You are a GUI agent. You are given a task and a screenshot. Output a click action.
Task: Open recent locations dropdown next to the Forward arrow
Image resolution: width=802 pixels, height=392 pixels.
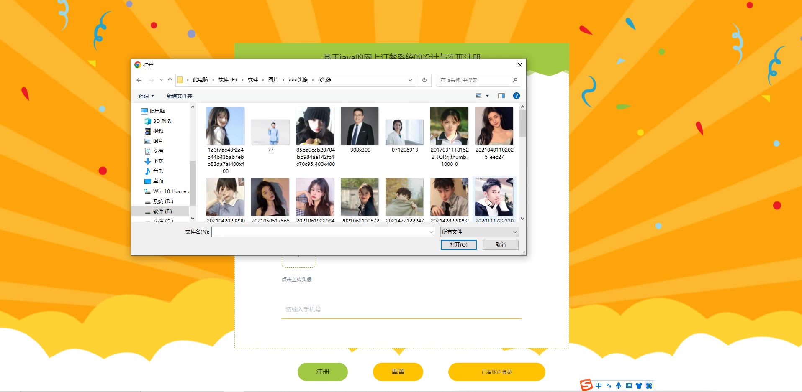tap(161, 80)
